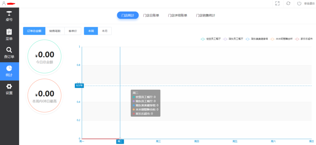Click the 周二 data point on chart
Image resolution: width=316 pixels, height=145 pixels.
point(120,138)
